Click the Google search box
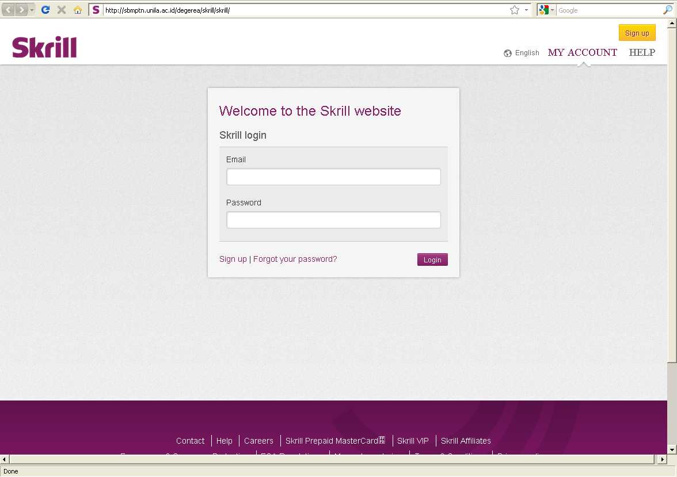This screenshot has width=677, height=477. (x=609, y=10)
